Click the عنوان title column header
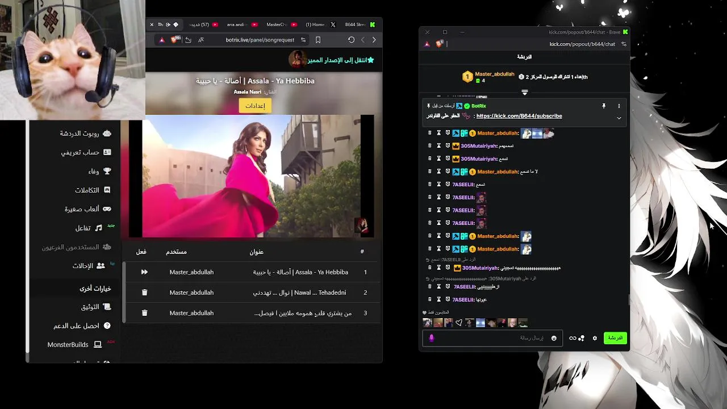The width and height of the screenshot is (727, 409). 257,252
